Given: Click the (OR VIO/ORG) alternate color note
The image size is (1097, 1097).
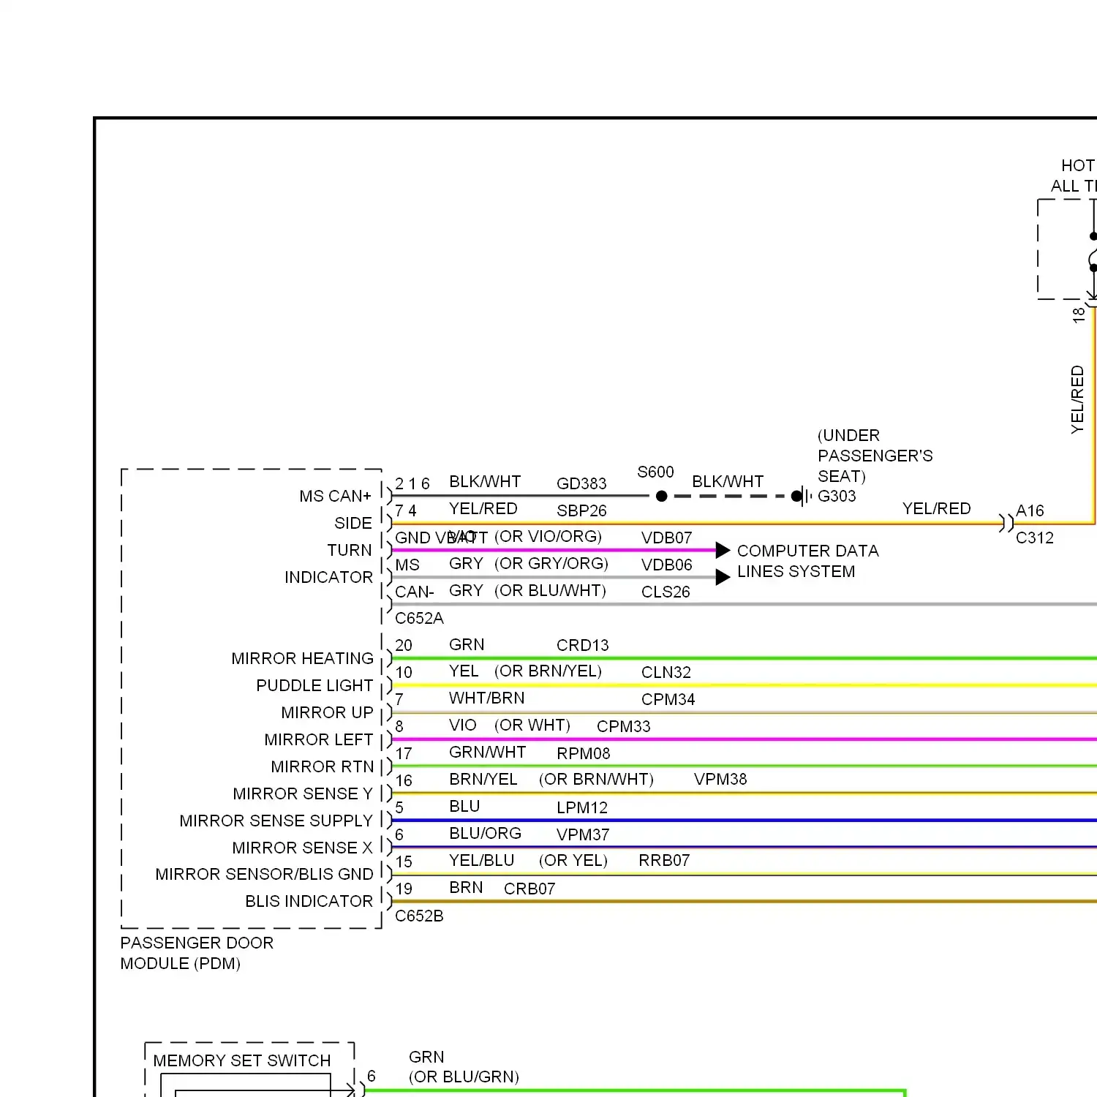Looking at the screenshot, I should pyautogui.click(x=548, y=536).
